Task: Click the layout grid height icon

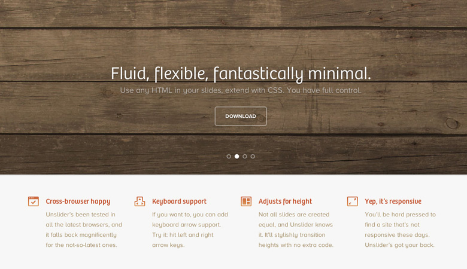Action: 246,201
